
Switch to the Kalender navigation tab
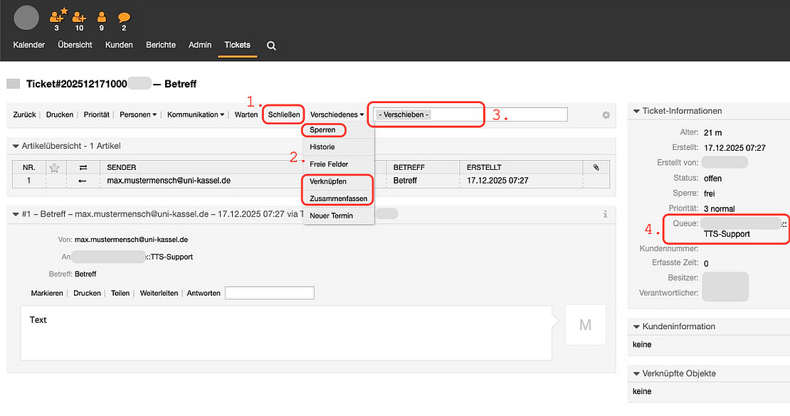coord(29,45)
